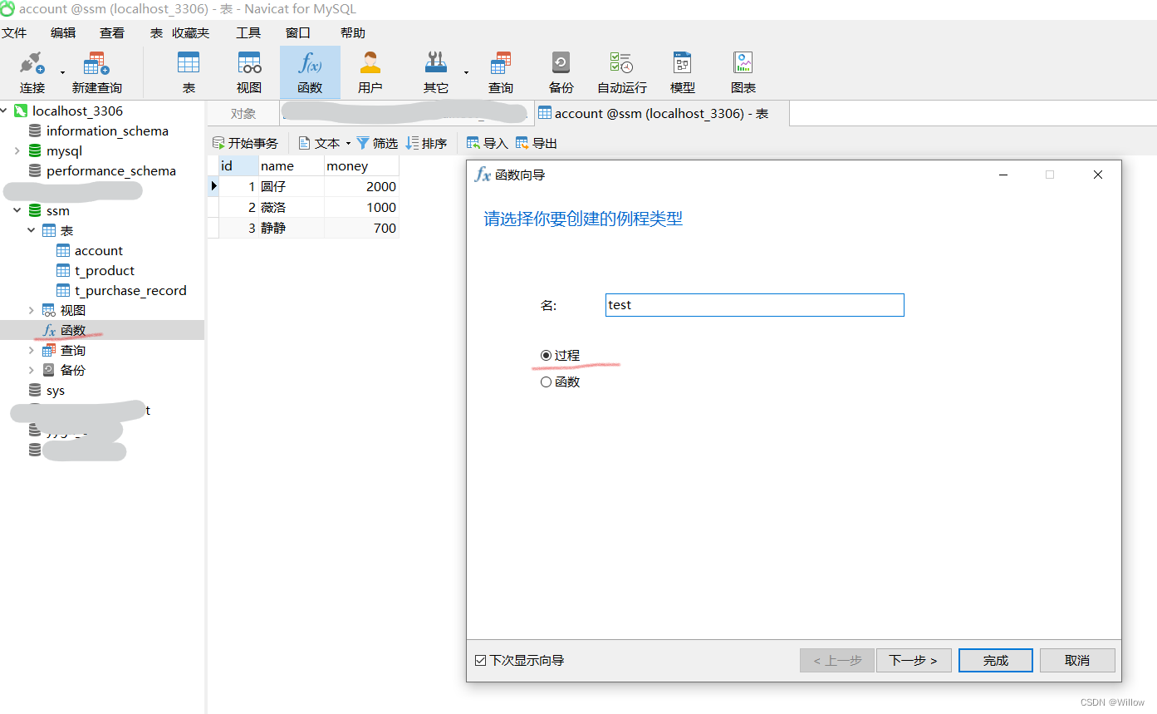Open the 工具 menu
The height and width of the screenshot is (714, 1157).
[x=248, y=33]
